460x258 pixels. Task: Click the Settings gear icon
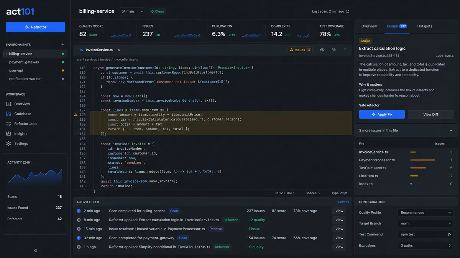tap(9, 144)
